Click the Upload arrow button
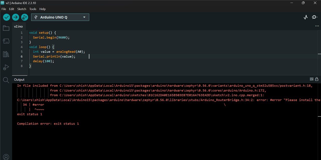Screen dimensions: 321x160 (16, 17)
